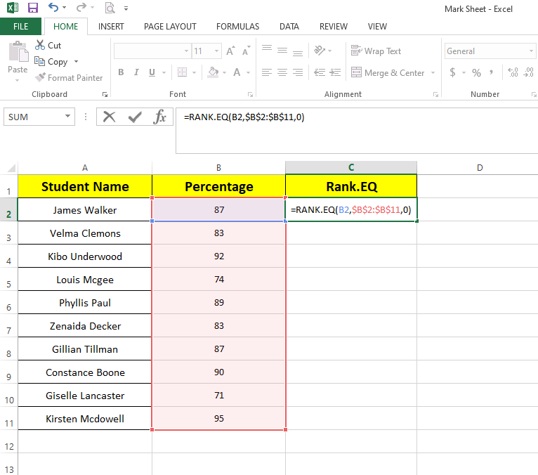Viewport: 538px width, 475px height.
Task: Click the Save icon in quick access toolbar
Action: tap(33, 8)
